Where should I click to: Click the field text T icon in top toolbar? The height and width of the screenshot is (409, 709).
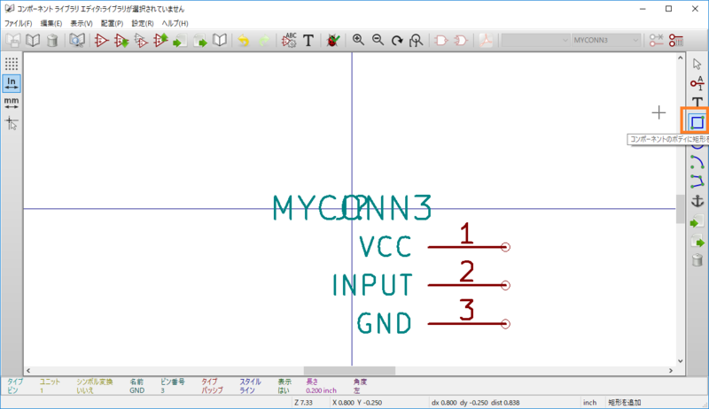[308, 41]
